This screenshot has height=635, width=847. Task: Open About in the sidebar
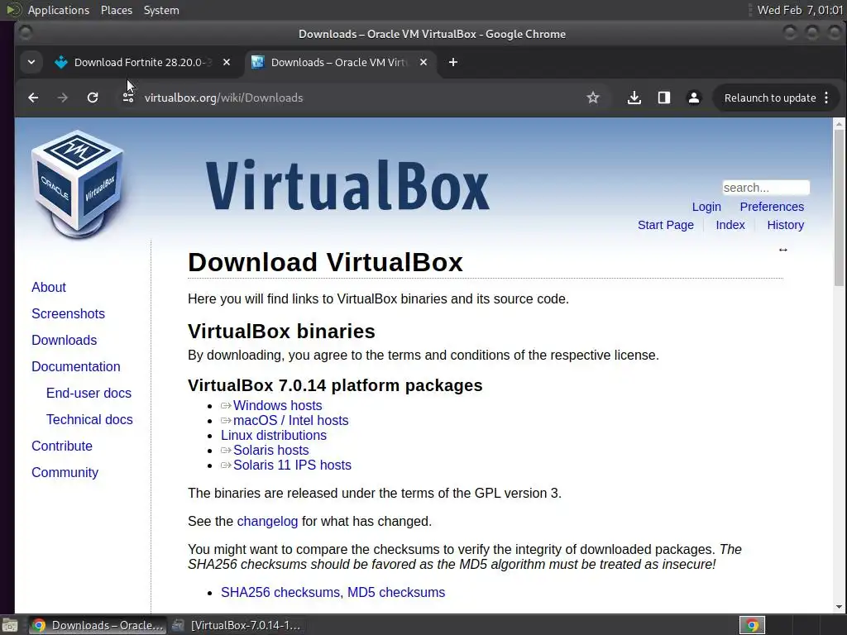coord(49,287)
